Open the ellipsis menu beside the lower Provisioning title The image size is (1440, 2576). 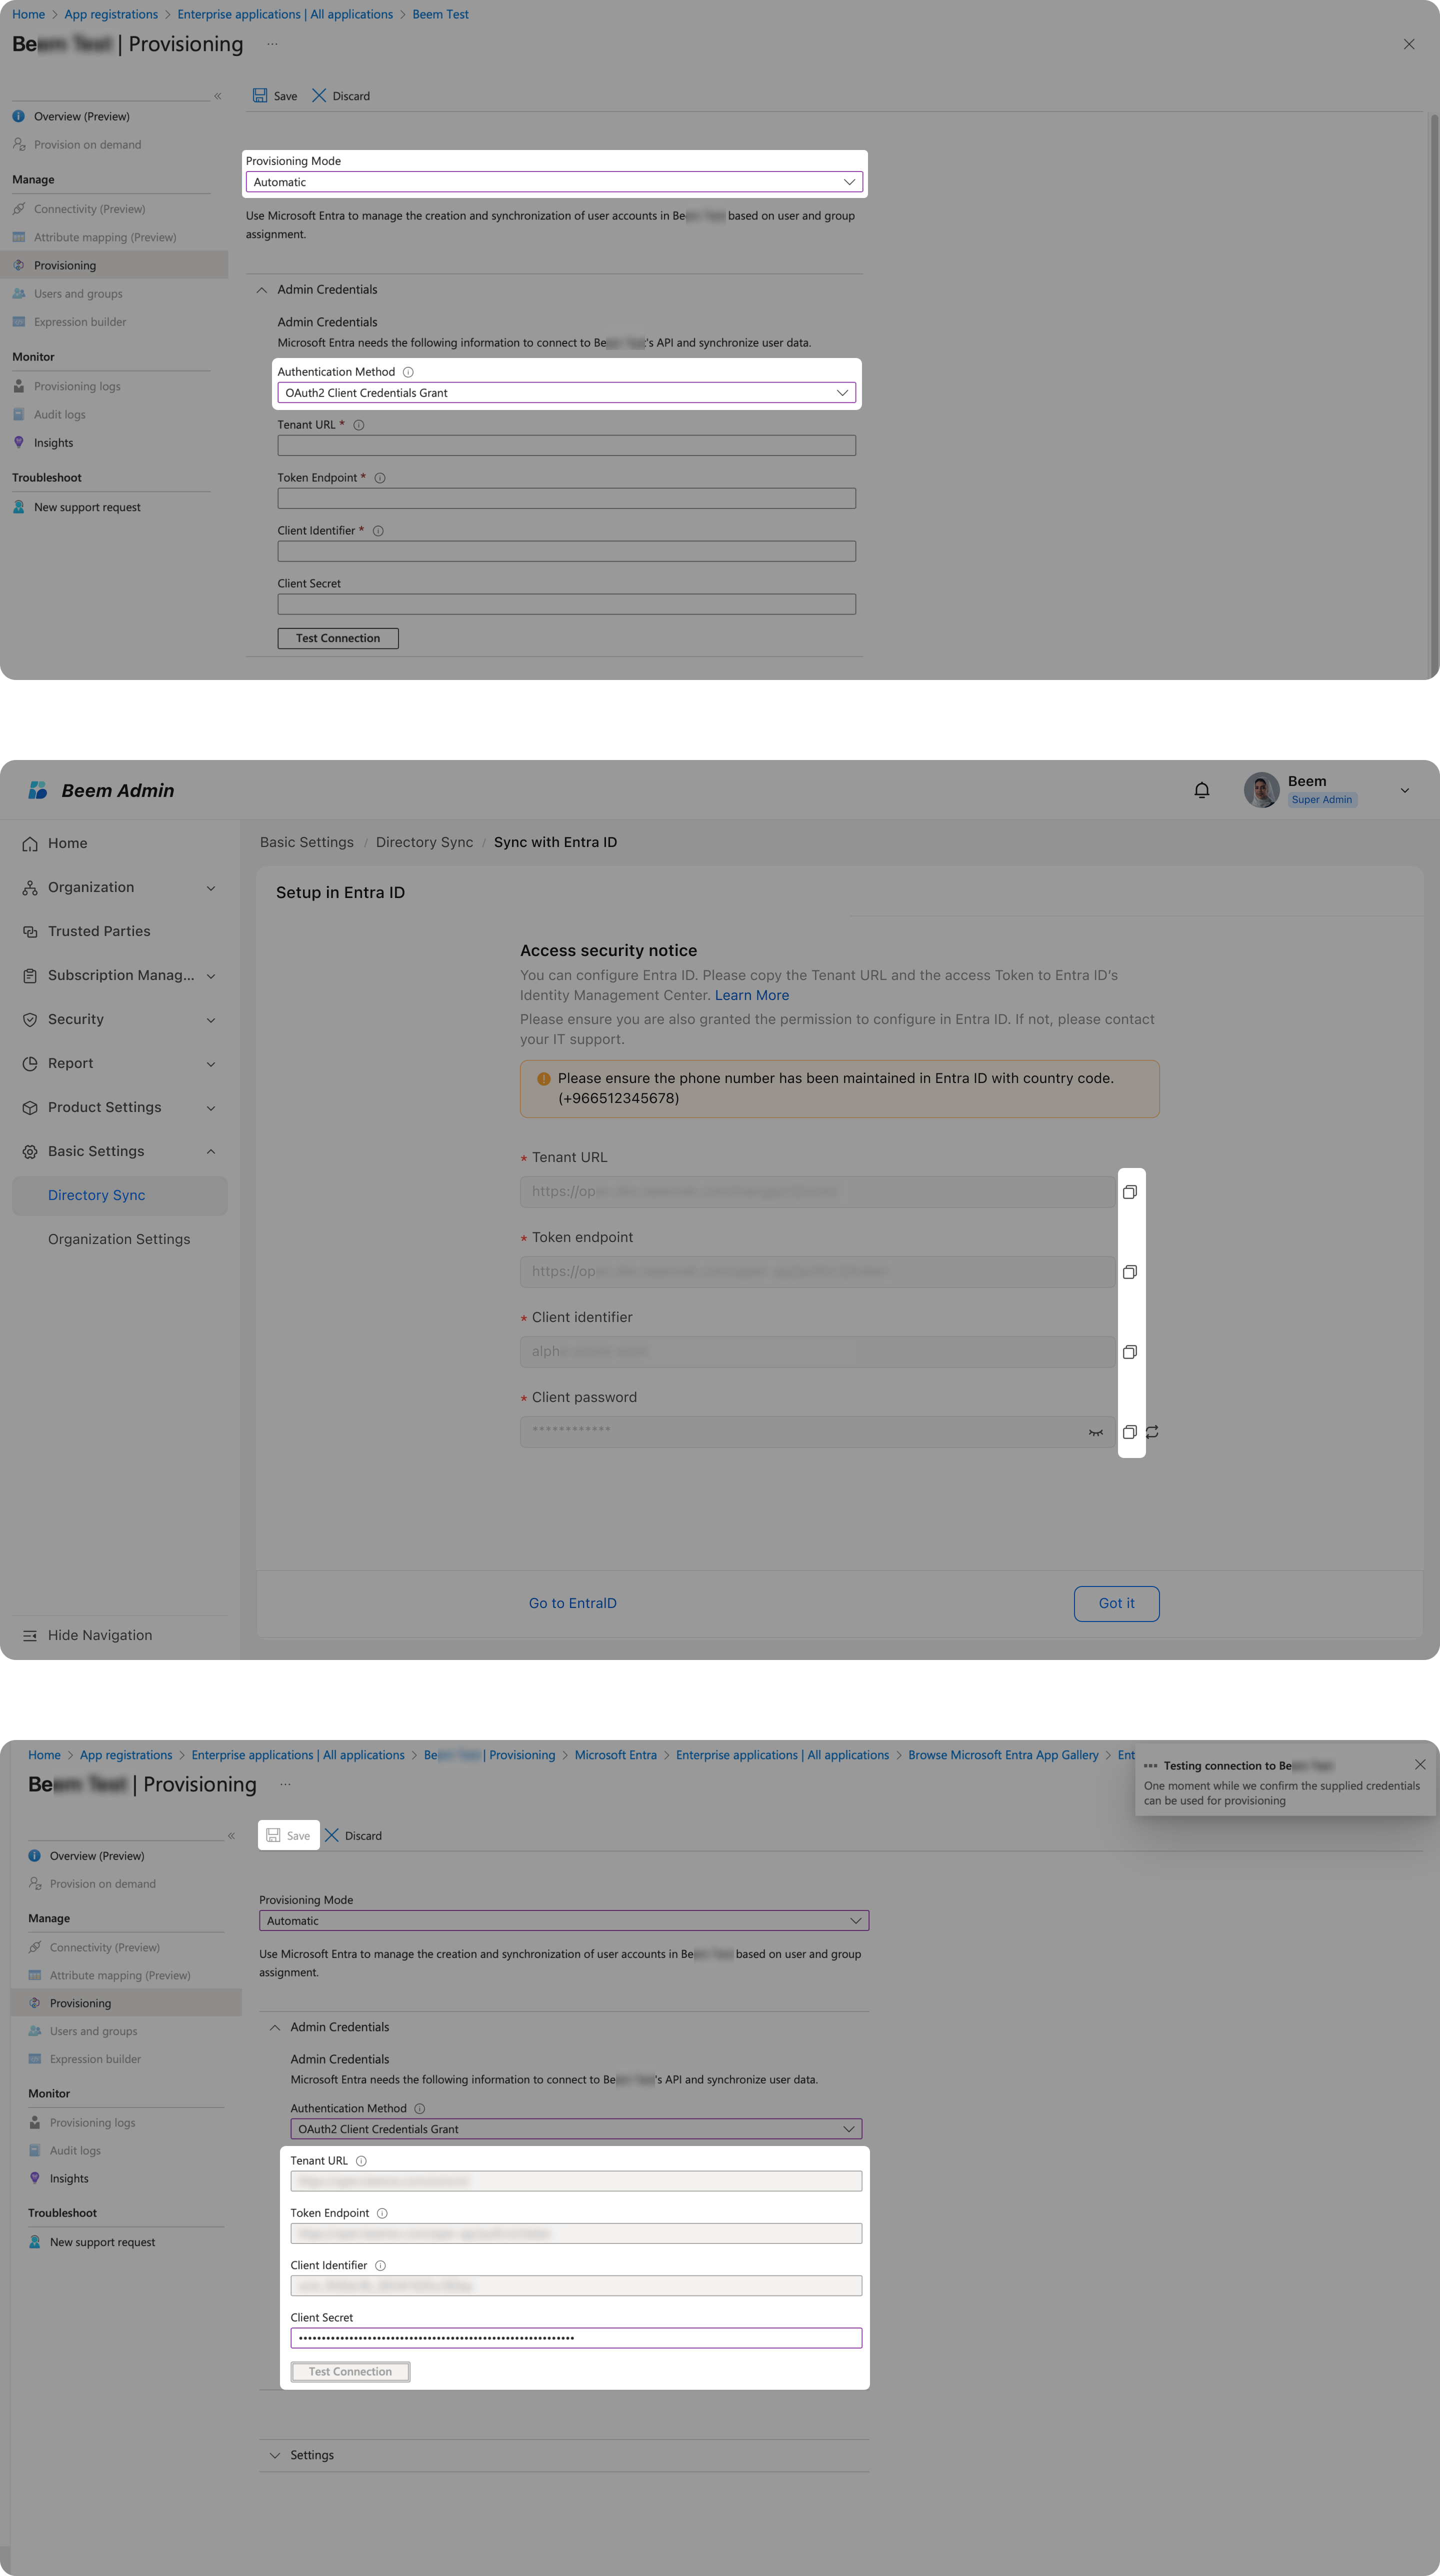(x=285, y=1784)
